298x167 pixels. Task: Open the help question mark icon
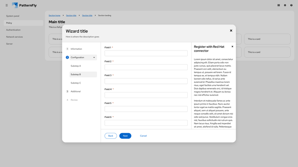coord(291,5)
